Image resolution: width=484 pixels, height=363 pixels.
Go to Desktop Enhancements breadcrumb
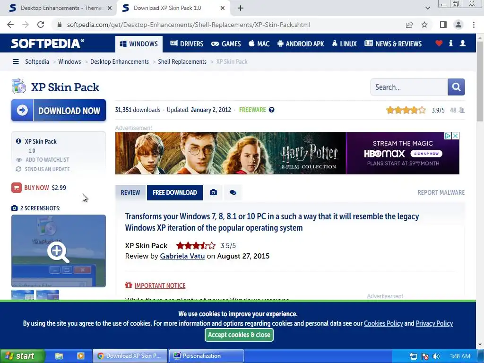[x=120, y=62]
